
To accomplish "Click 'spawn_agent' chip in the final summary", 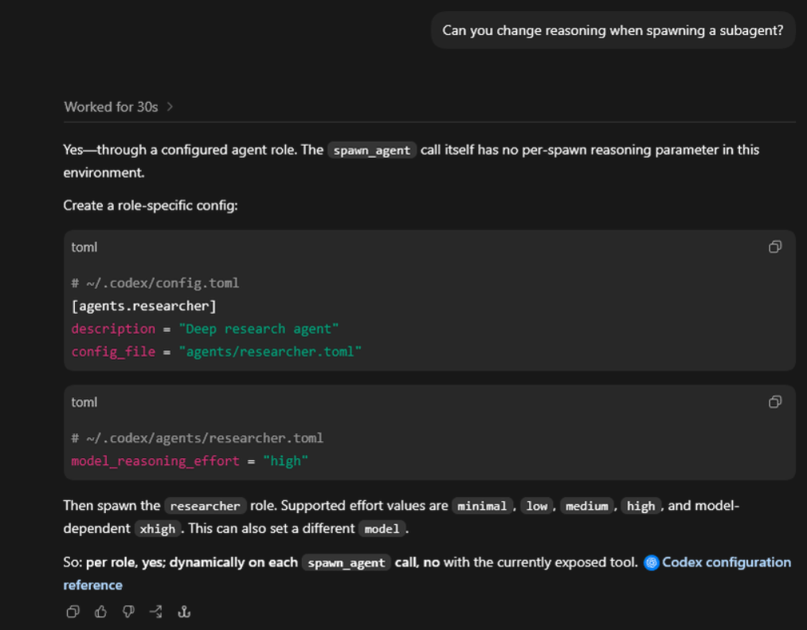I will click(347, 562).
